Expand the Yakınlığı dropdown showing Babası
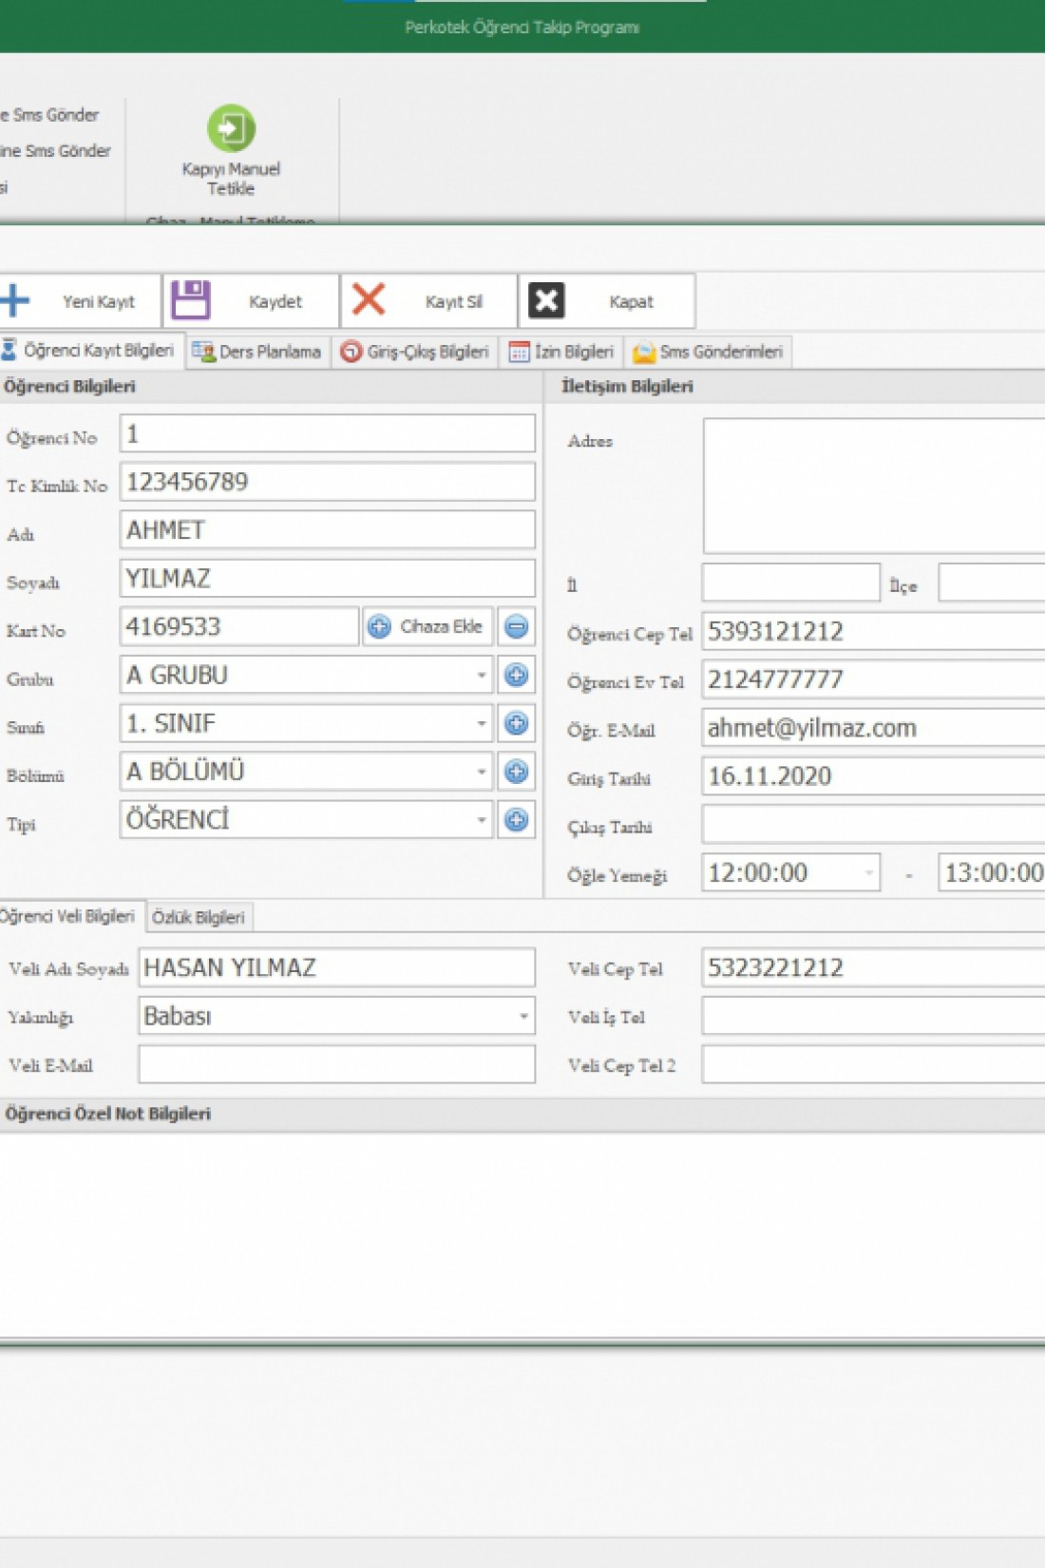The image size is (1045, 1568). click(x=522, y=1017)
